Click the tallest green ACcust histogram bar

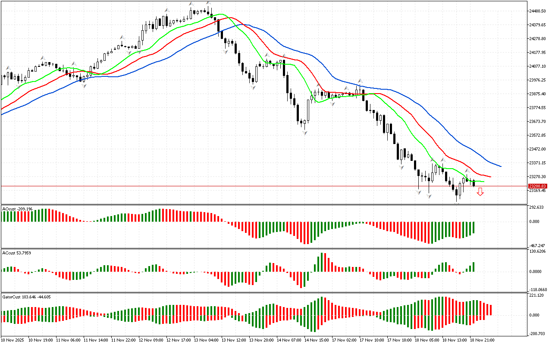(321, 262)
